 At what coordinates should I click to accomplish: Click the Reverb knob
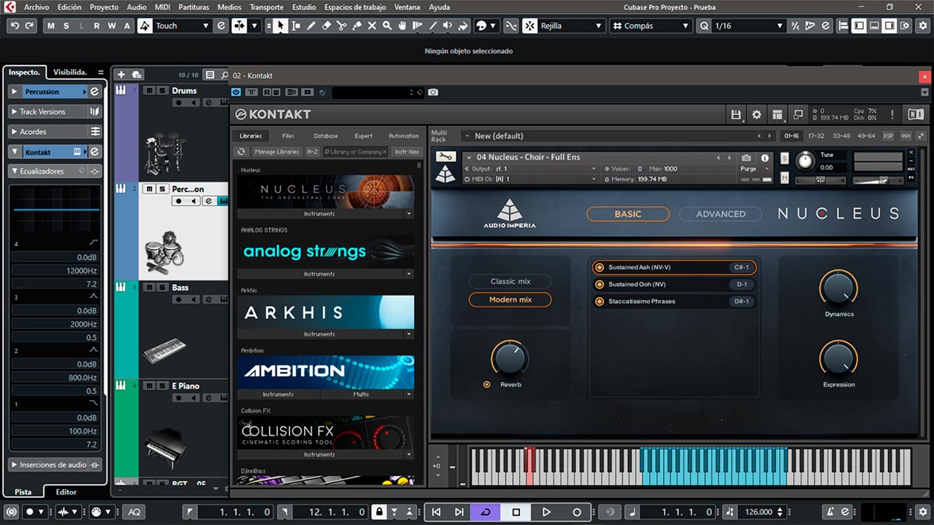tap(510, 359)
